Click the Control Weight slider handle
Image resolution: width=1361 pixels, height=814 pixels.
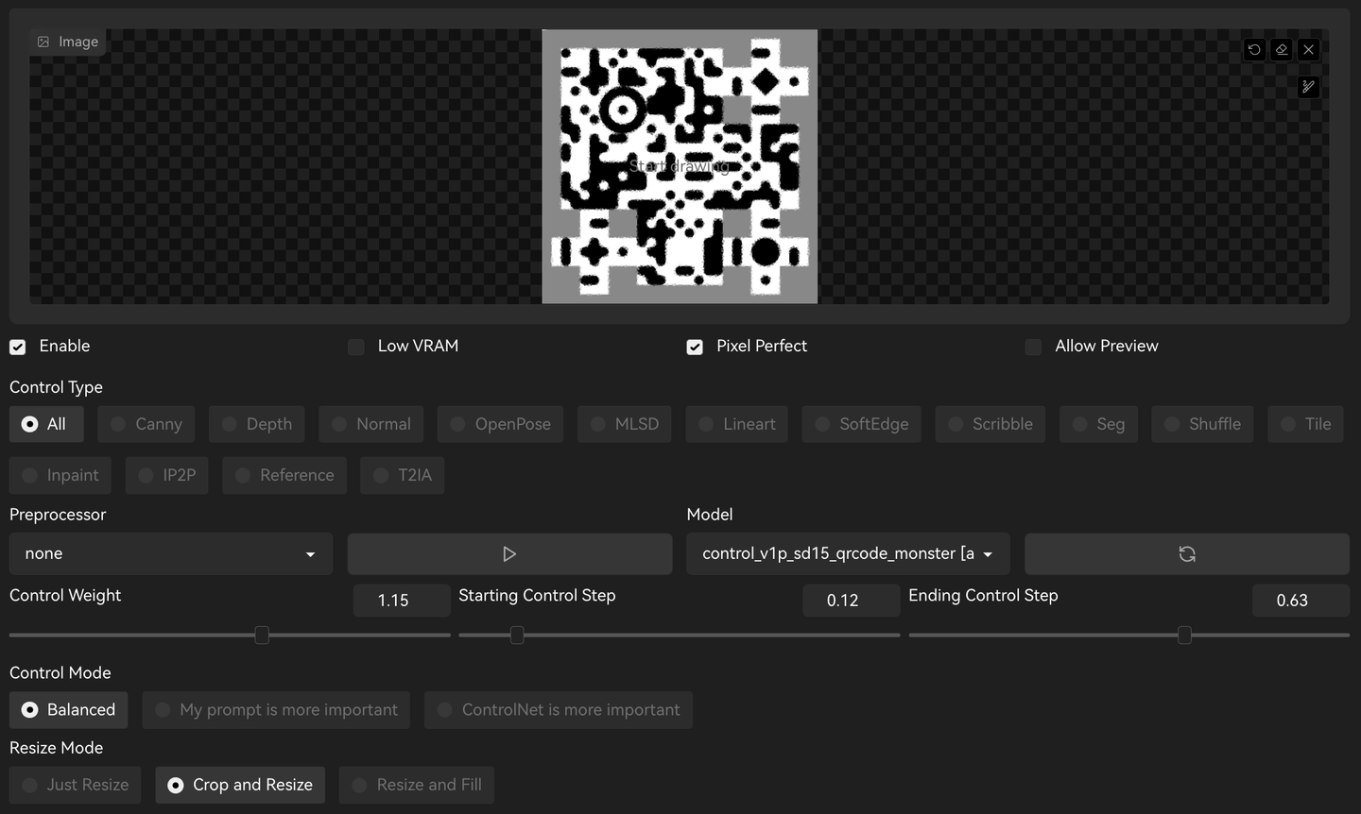[262, 636]
